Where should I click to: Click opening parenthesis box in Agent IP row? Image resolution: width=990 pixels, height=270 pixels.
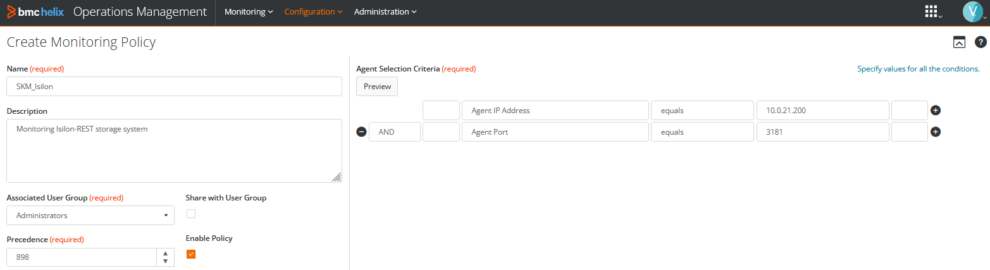(441, 110)
